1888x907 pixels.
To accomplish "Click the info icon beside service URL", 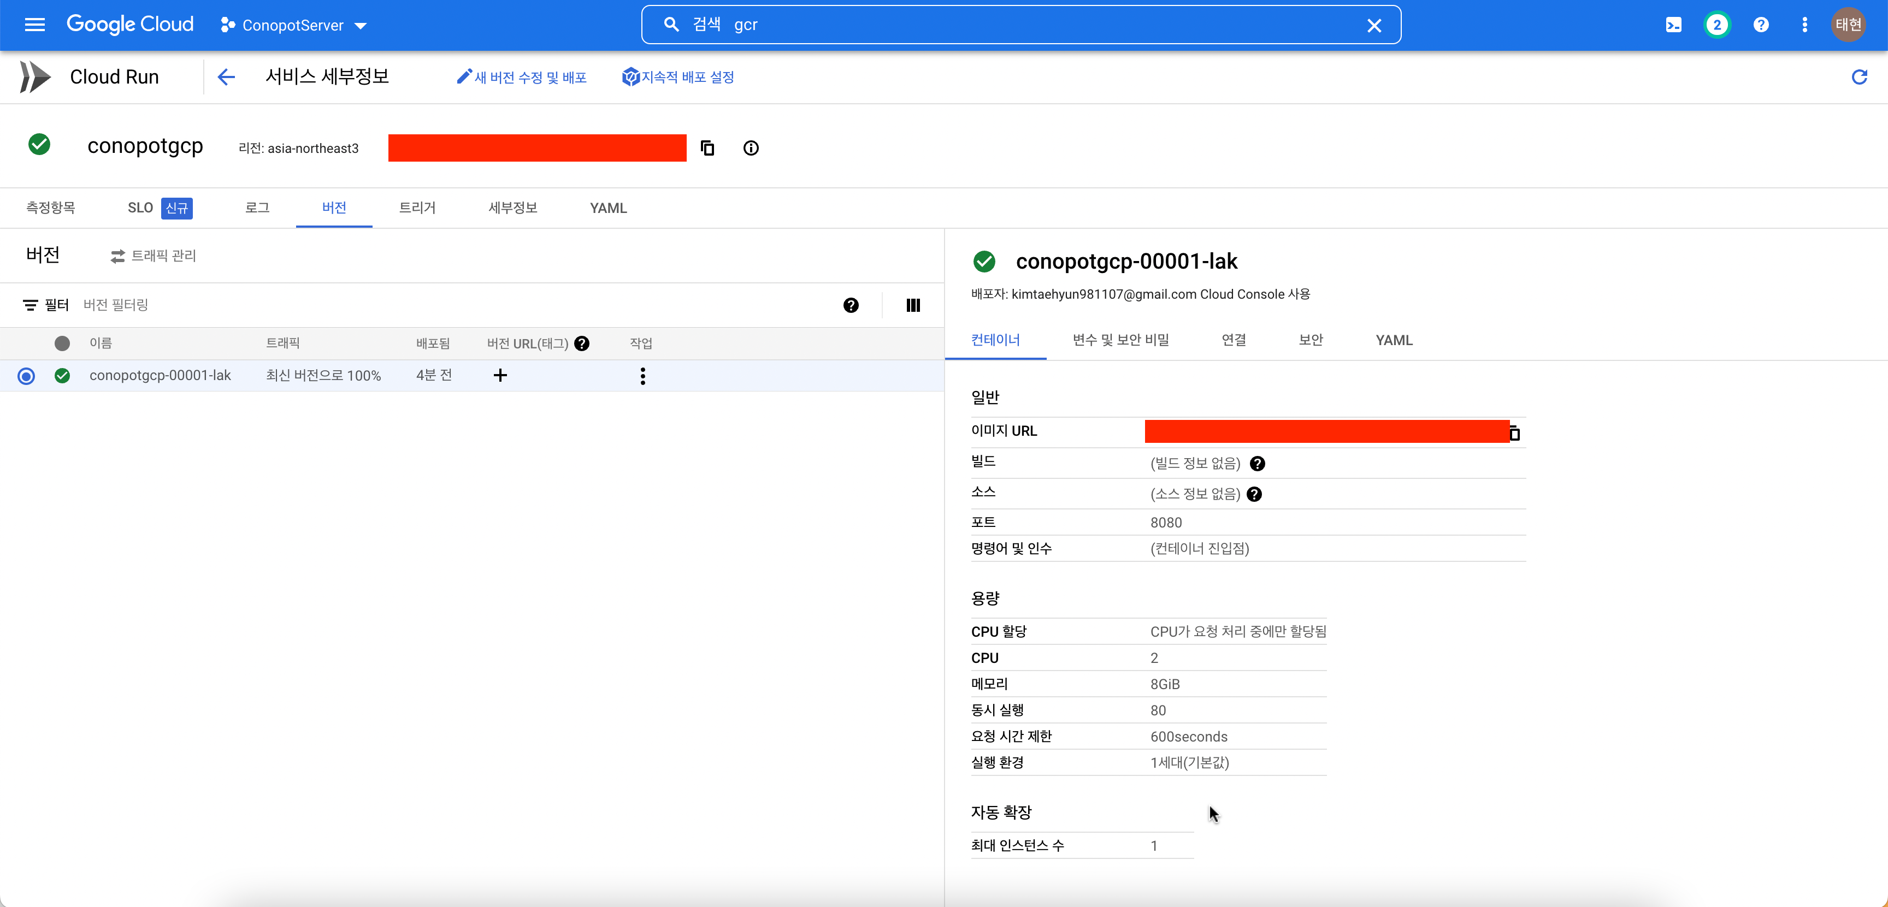I will pos(751,148).
